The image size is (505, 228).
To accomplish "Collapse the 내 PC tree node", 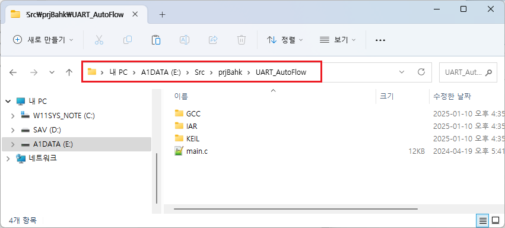I will (8, 102).
